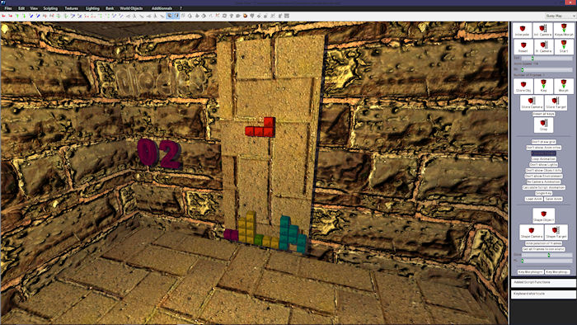
Task: Click the Init Camera icon button
Action: coord(542,30)
